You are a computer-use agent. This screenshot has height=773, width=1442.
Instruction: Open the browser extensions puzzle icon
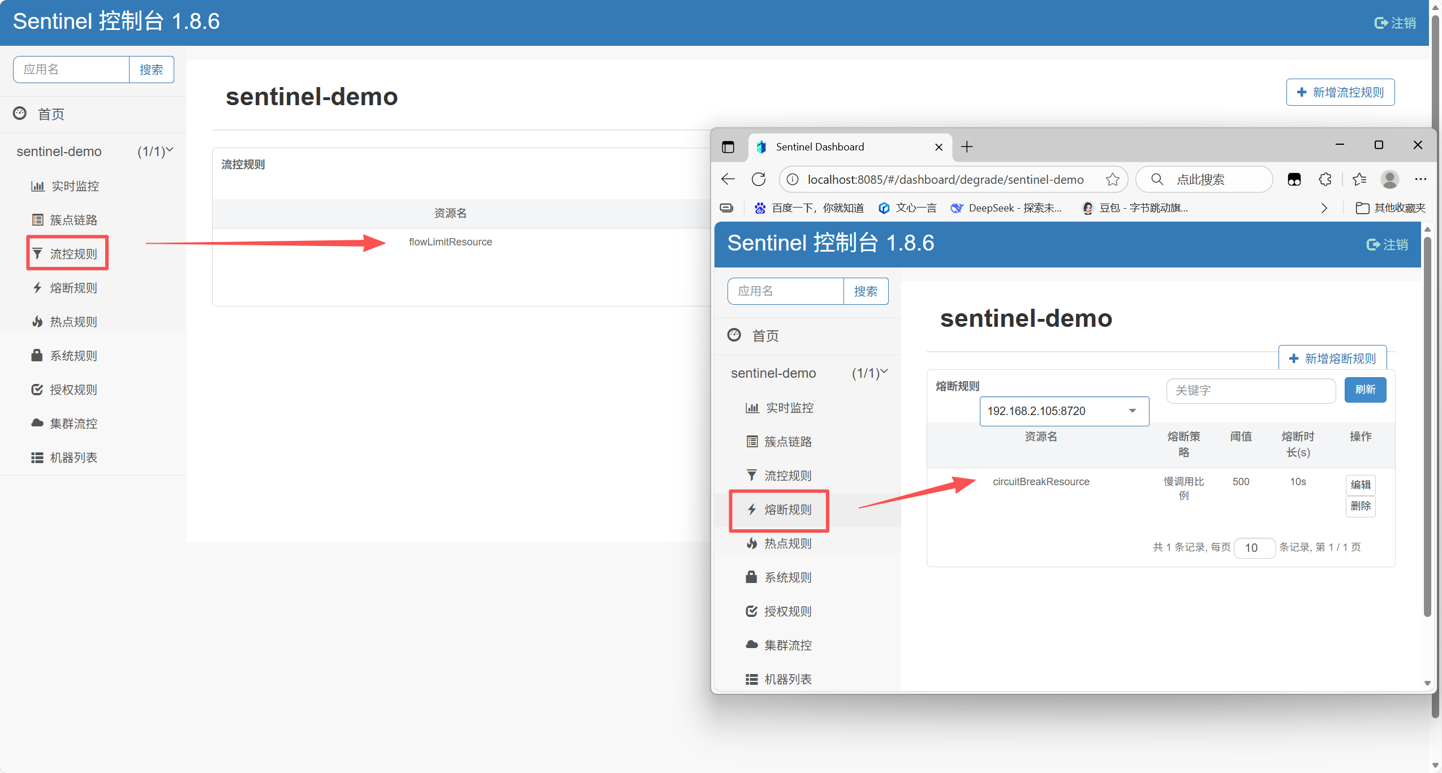click(x=1325, y=179)
